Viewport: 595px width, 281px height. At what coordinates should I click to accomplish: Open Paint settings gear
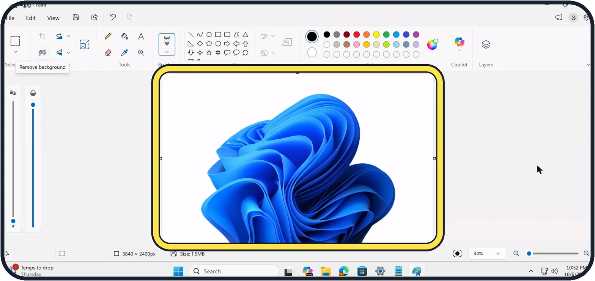point(587,17)
